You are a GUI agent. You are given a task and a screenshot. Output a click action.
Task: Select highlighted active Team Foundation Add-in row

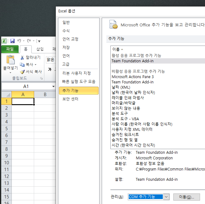(158, 61)
